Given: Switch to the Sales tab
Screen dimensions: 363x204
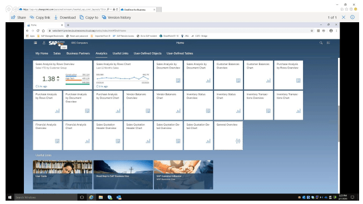Looking at the screenshot, I should coord(57,53).
